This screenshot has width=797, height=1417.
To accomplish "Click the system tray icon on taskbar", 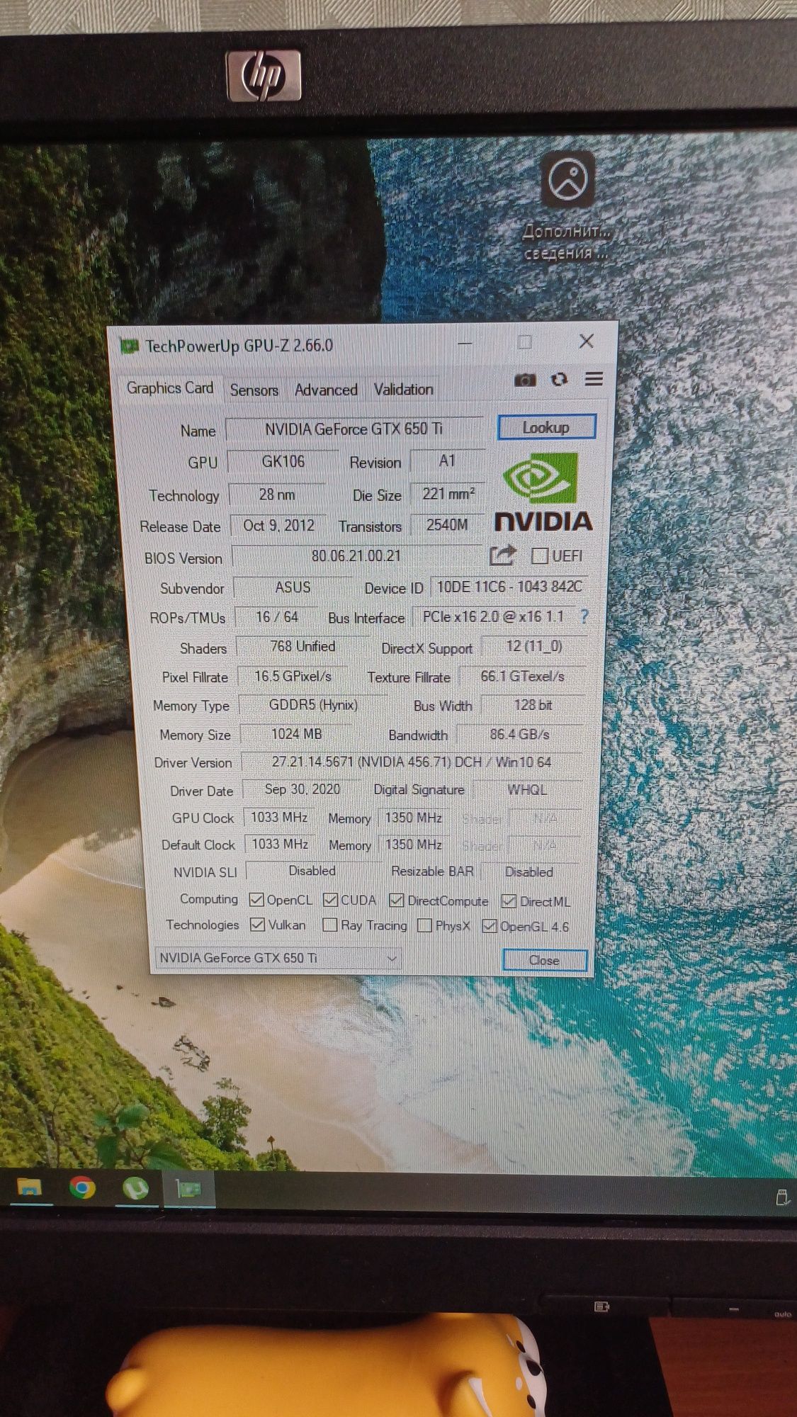I will pos(782,1197).
